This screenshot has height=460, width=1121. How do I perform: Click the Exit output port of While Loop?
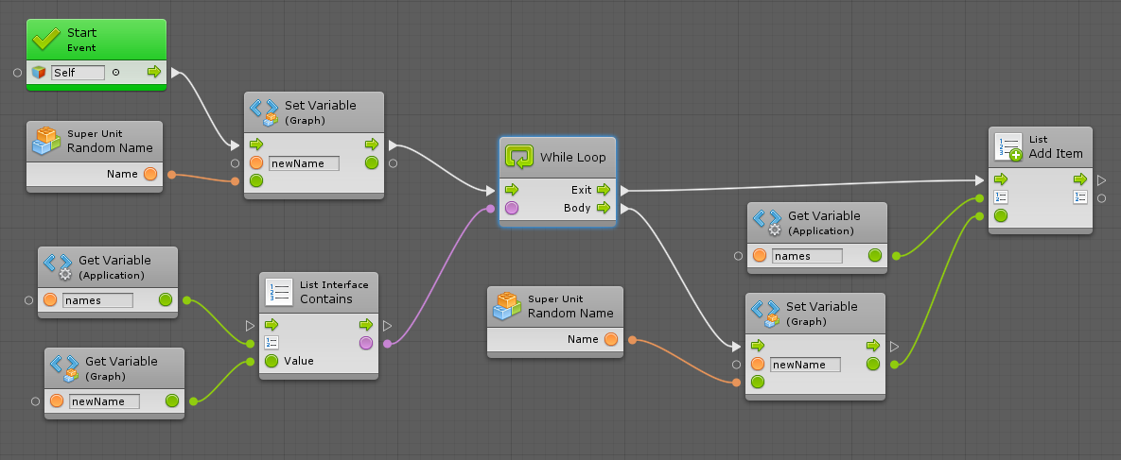[604, 190]
